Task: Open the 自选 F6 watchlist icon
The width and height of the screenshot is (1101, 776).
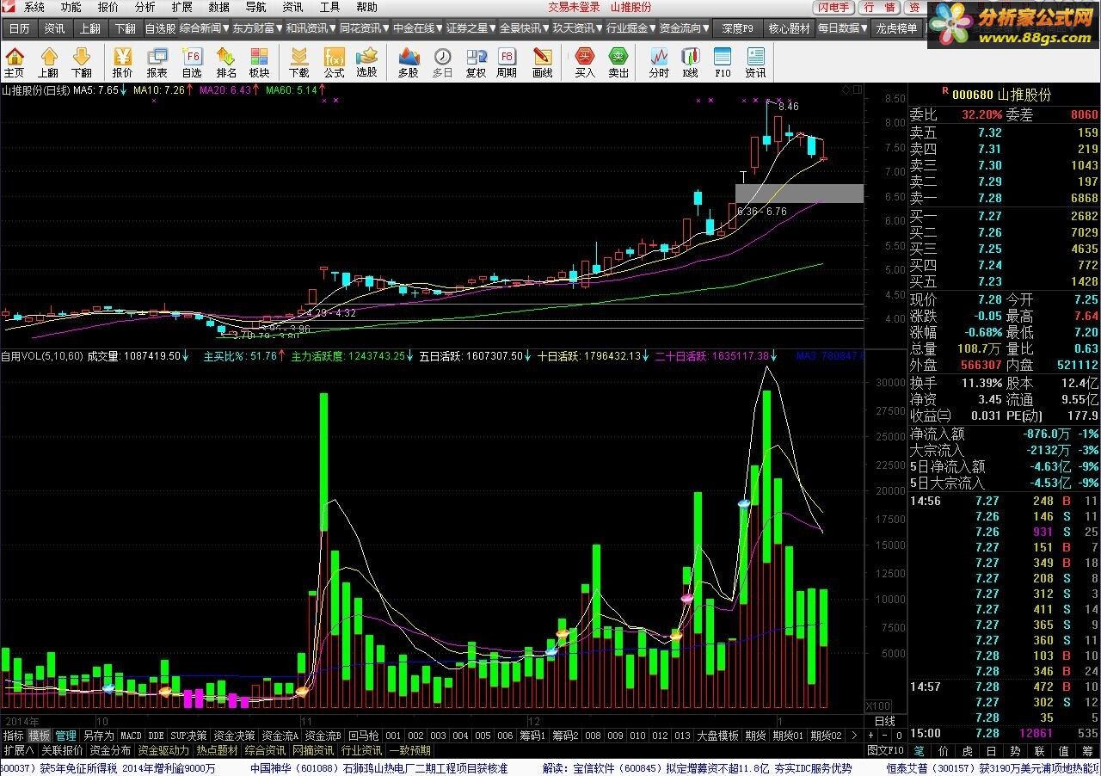Action: click(192, 63)
